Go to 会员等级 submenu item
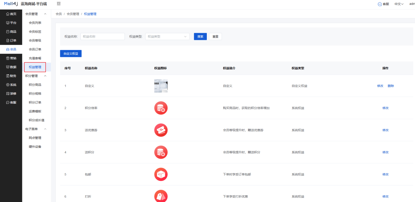 pos(35,40)
